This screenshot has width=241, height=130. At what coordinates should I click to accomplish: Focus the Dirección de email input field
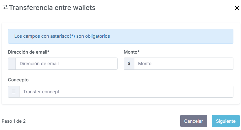(67, 64)
